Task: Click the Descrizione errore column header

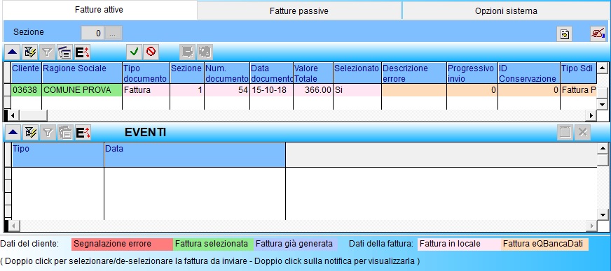Action: (414, 73)
